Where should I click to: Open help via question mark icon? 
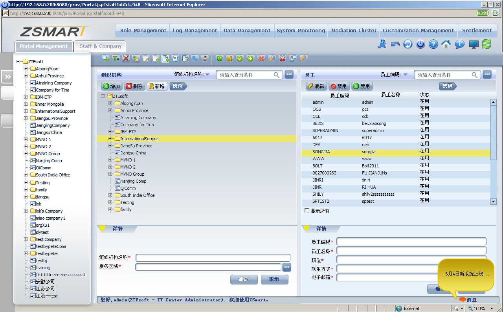(x=433, y=44)
